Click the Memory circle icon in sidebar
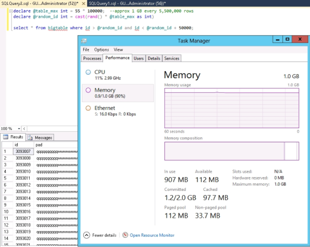Viewport: 310px width, 247px height. (x=88, y=90)
